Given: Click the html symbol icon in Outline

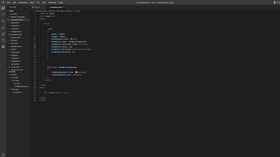Looking at the screenshot, I should 12,75.
